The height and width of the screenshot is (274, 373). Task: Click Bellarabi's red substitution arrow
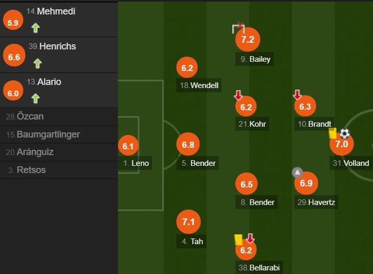(250, 238)
